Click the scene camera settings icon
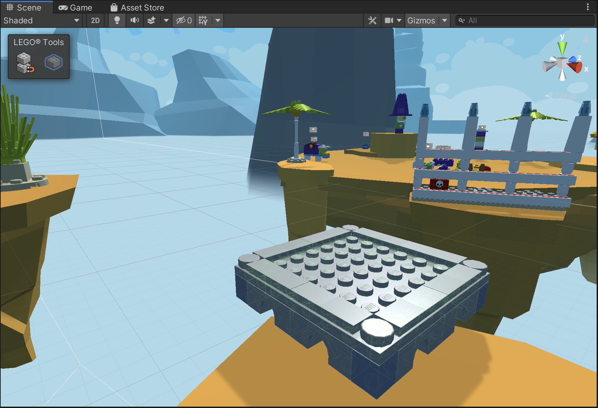 pos(389,21)
